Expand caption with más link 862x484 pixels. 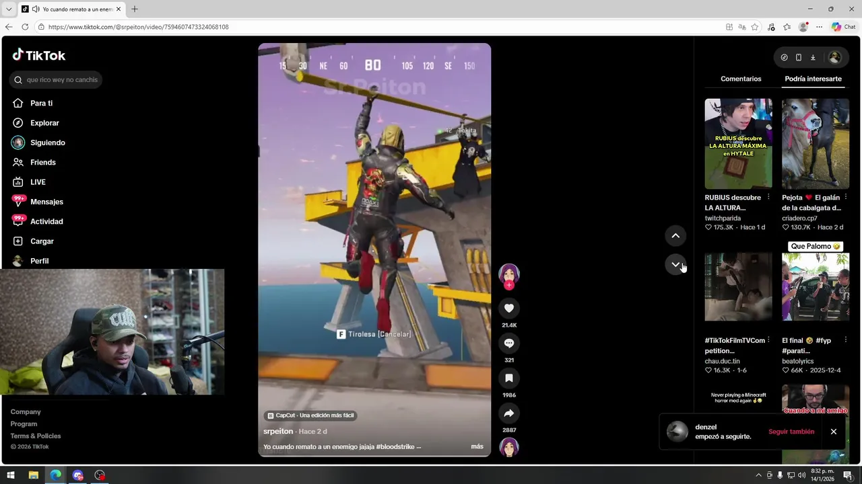pos(477,446)
